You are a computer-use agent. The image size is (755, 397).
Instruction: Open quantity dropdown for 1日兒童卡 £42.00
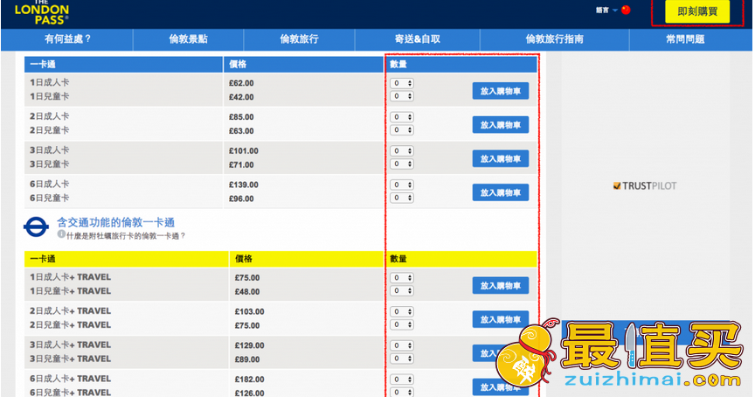(402, 96)
